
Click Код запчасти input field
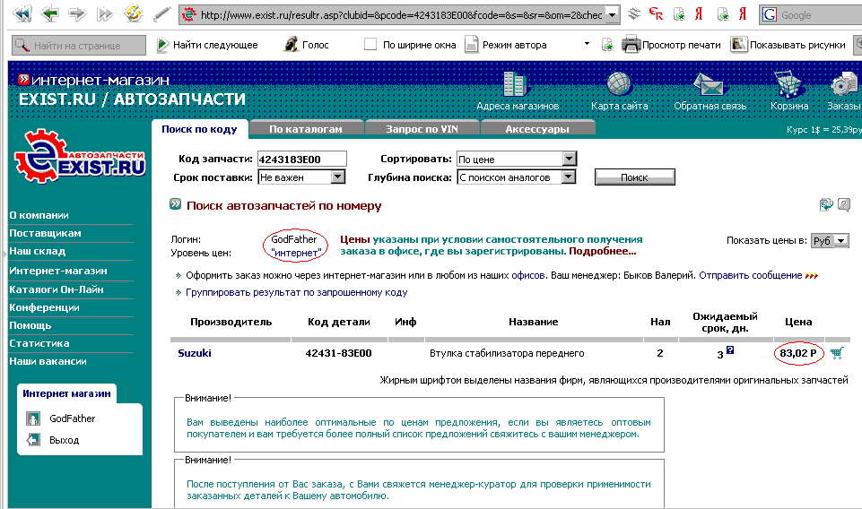pyautogui.click(x=300, y=159)
